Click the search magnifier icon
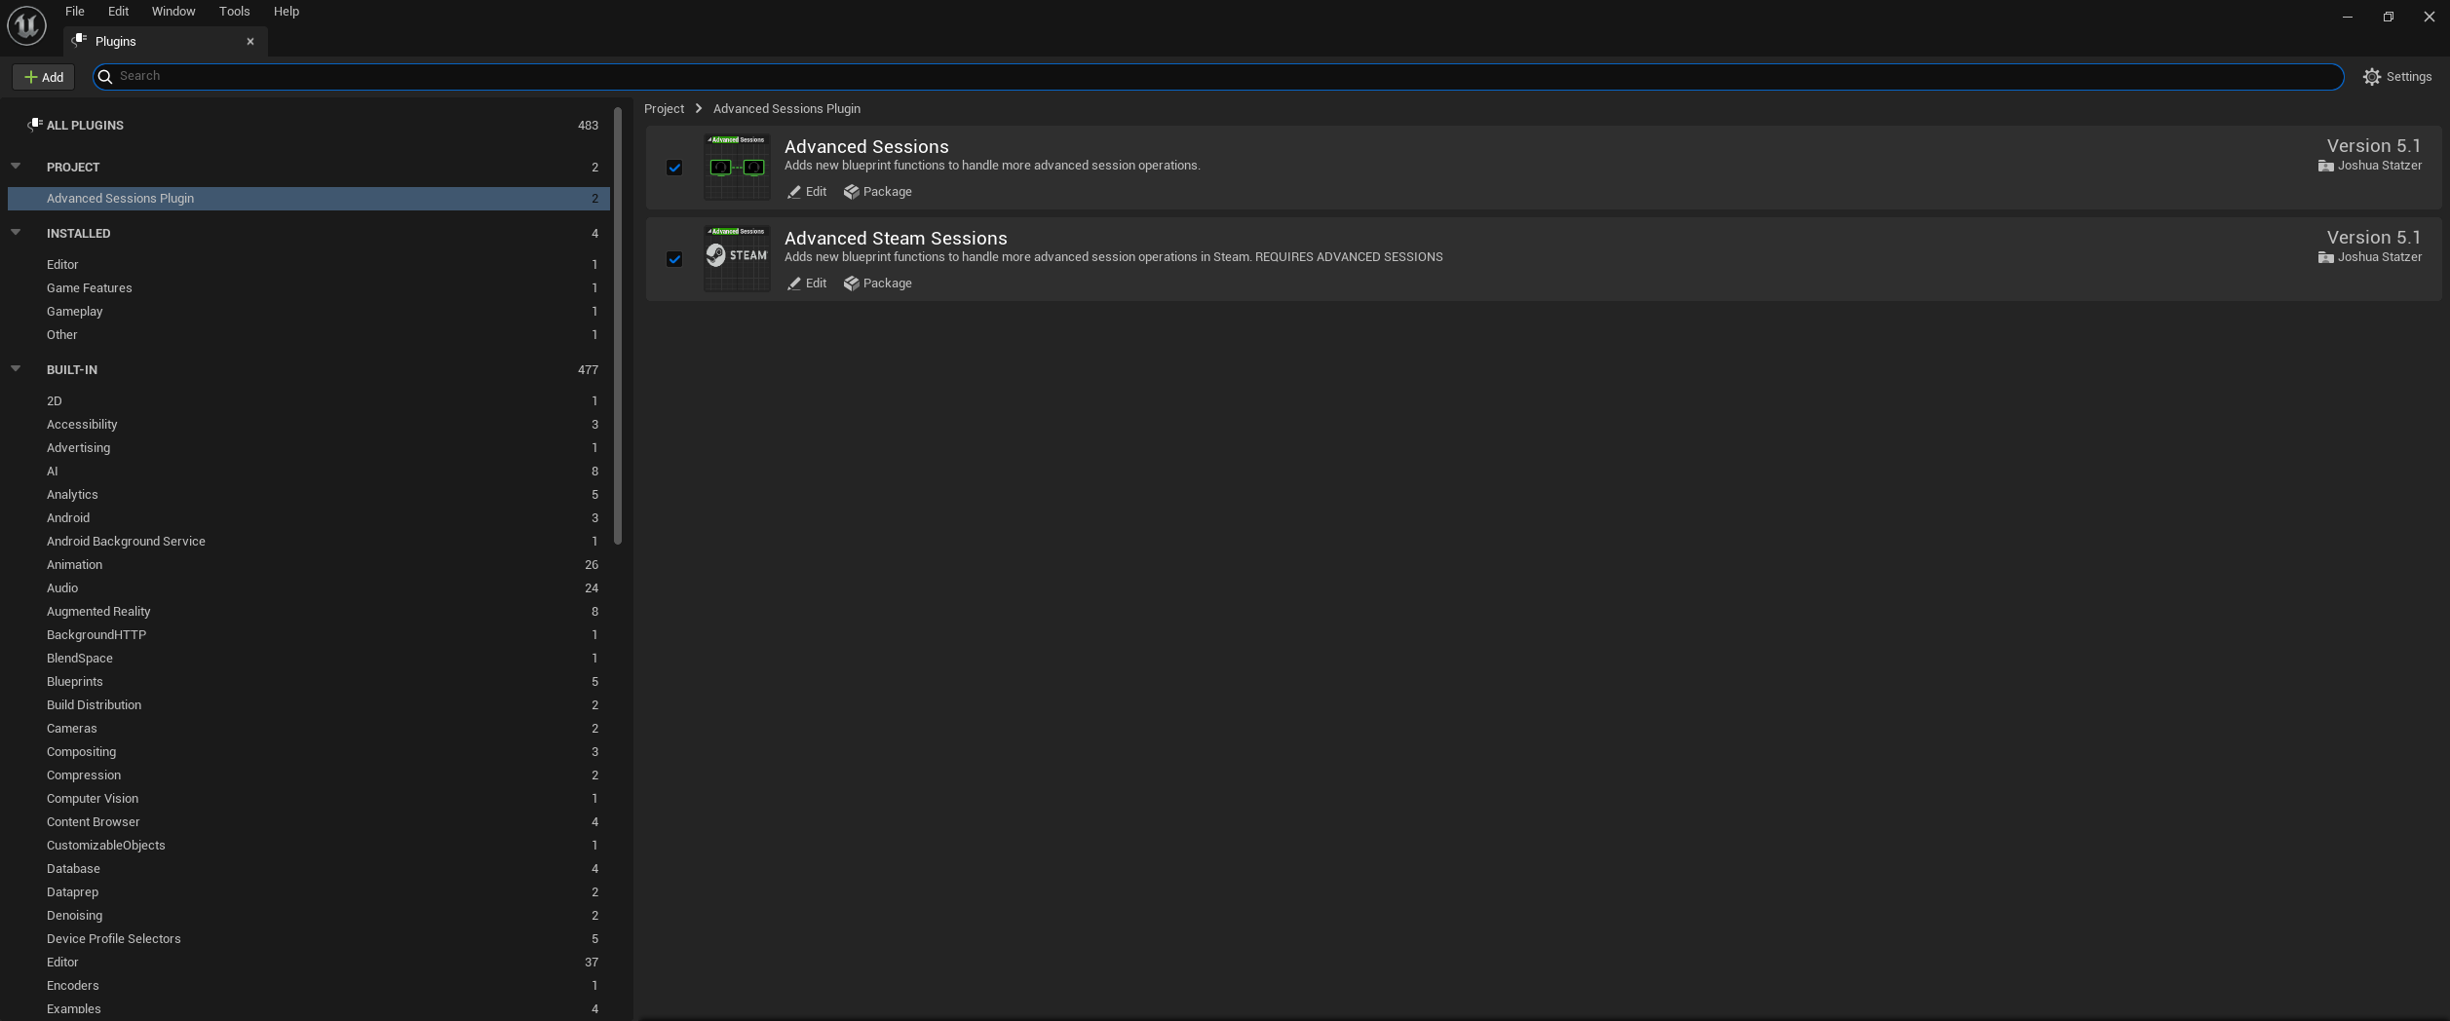This screenshot has height=1021, width=2450. (105, 77)
